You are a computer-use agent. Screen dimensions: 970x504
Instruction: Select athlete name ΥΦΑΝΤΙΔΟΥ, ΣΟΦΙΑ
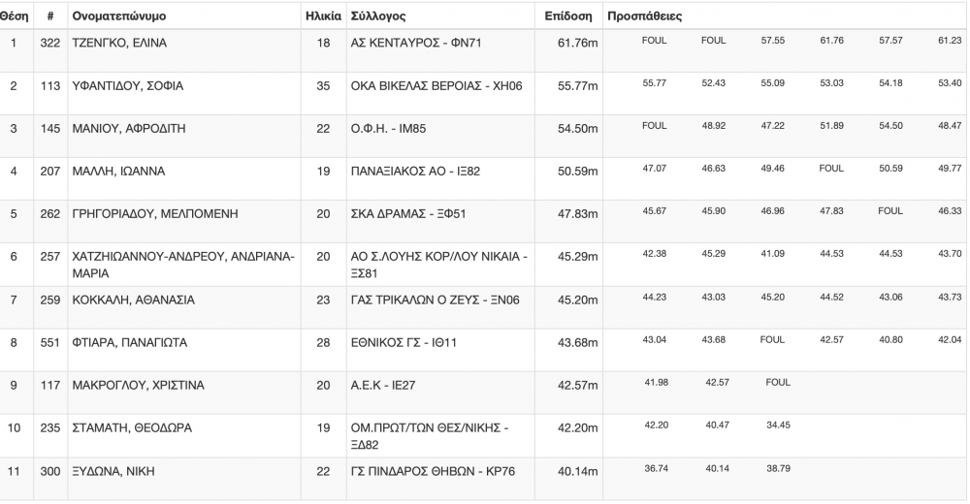(127, 86)
